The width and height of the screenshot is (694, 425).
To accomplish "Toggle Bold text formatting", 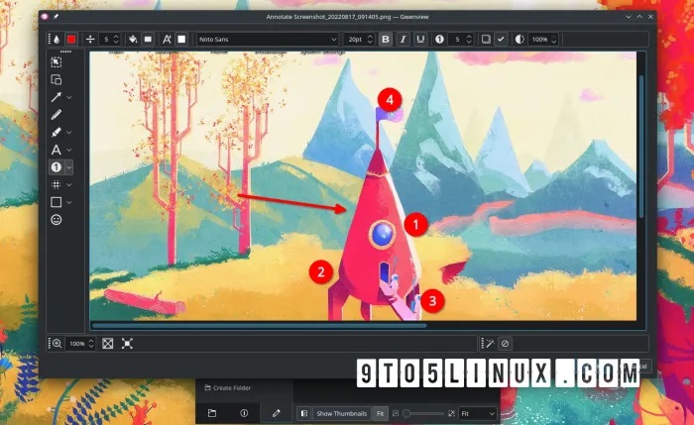I will tap(386, 40).
